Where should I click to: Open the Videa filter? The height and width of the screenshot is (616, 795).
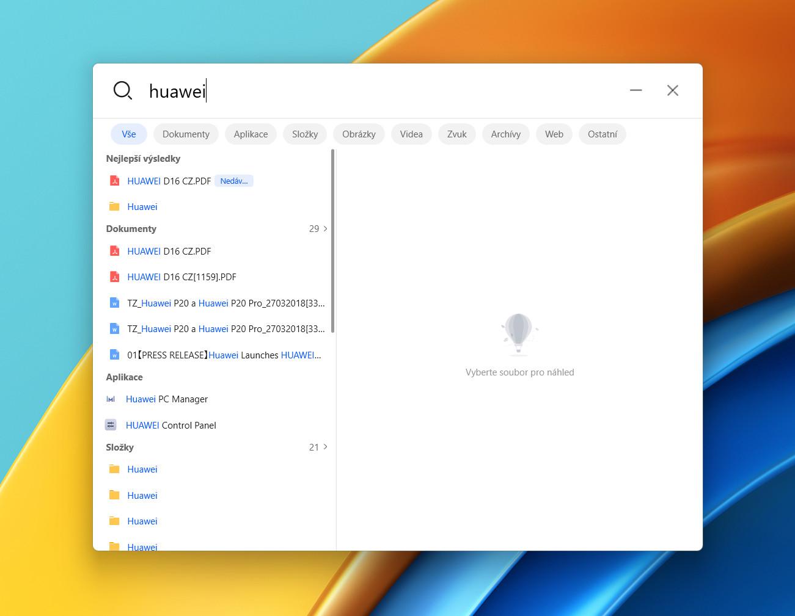coord(411,134)
